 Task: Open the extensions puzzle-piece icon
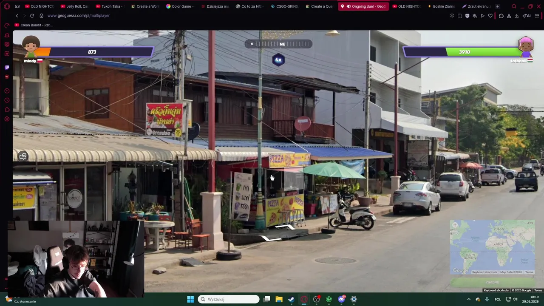click(501, 16)
